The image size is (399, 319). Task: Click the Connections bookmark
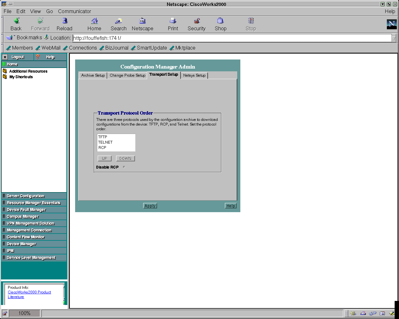point(80,48)
